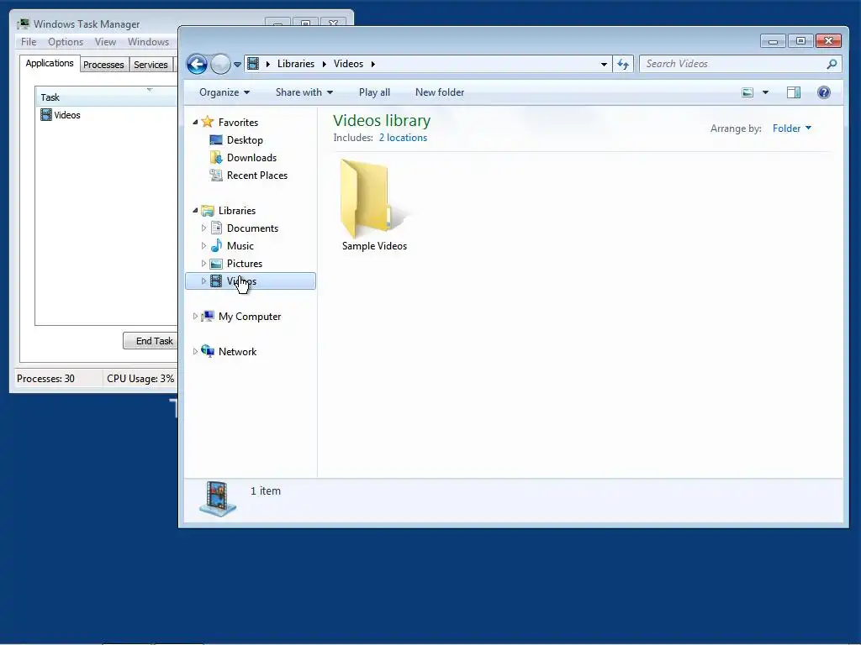861x645 pixels.
Task: Click the Libraries breadcrumb in address bar
Action: pyautogui.click(x=295, y=64)
